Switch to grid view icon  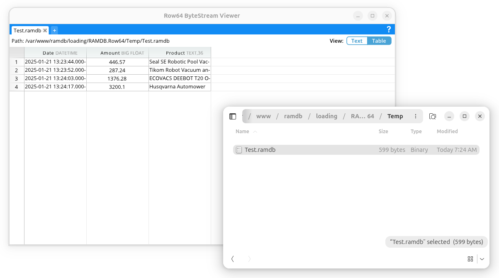[470, 259]
